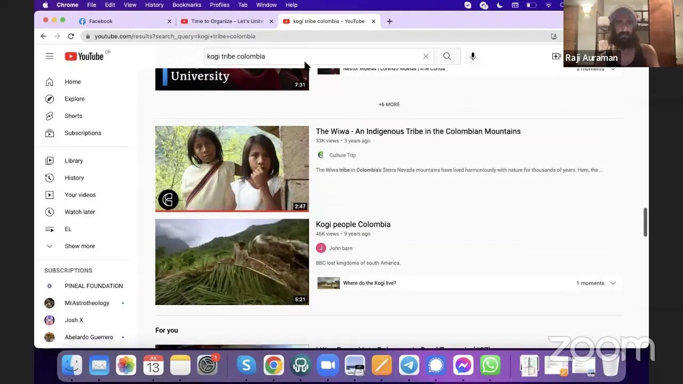Click the +6 MORE moments link

coord(389,105)
